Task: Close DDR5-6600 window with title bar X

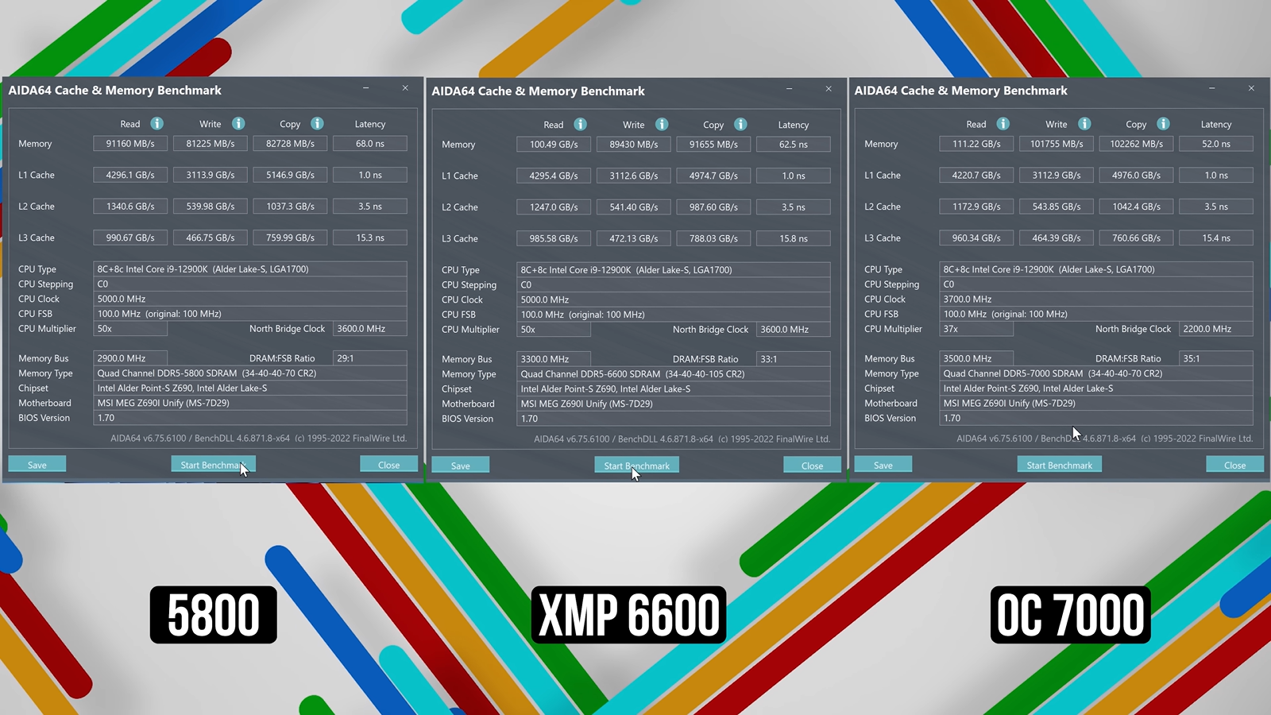Action: (829, 89)
